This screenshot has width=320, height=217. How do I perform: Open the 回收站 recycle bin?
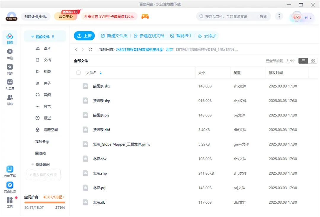[40, 153]
